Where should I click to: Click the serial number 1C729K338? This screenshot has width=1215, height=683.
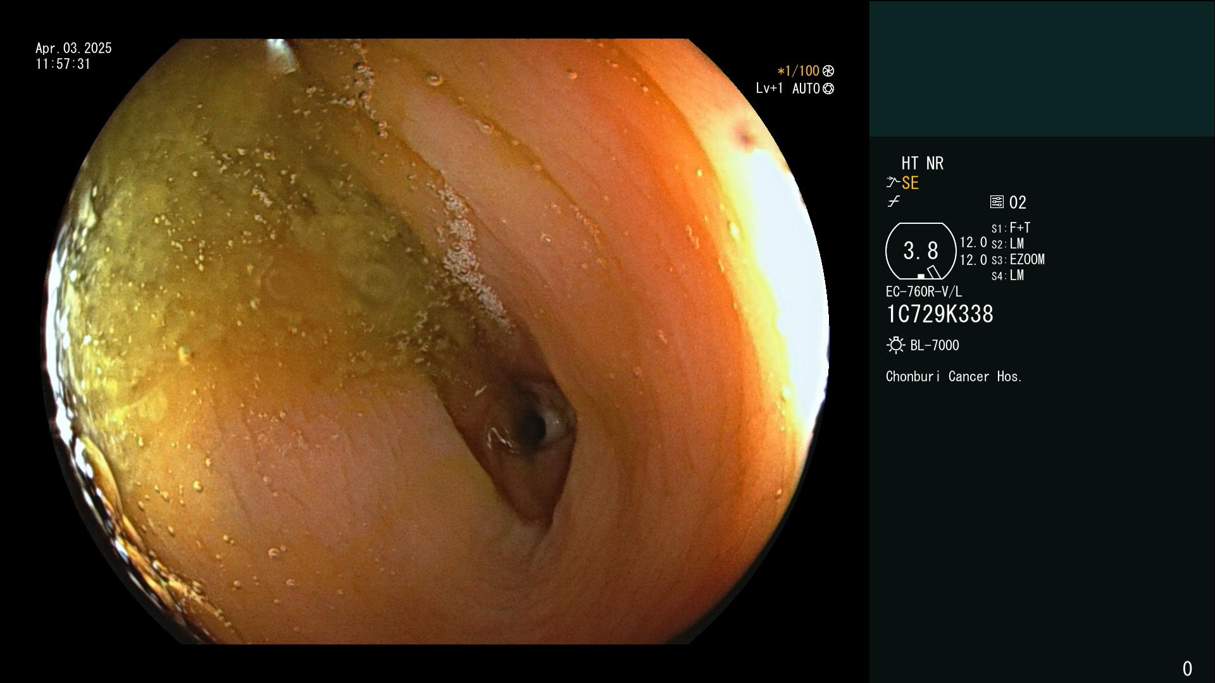(940, 314)
